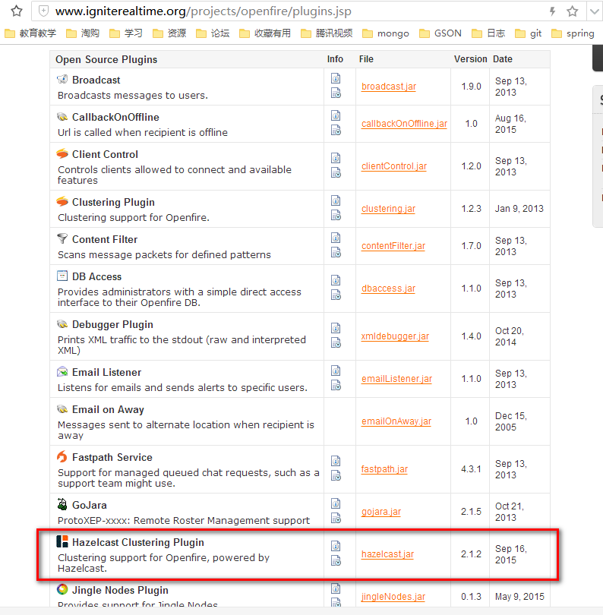Open the Content Filter readme icon

point(336,238)
